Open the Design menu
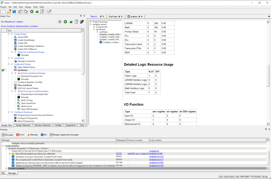Screen dimensions: 271x179 point(28,7)
